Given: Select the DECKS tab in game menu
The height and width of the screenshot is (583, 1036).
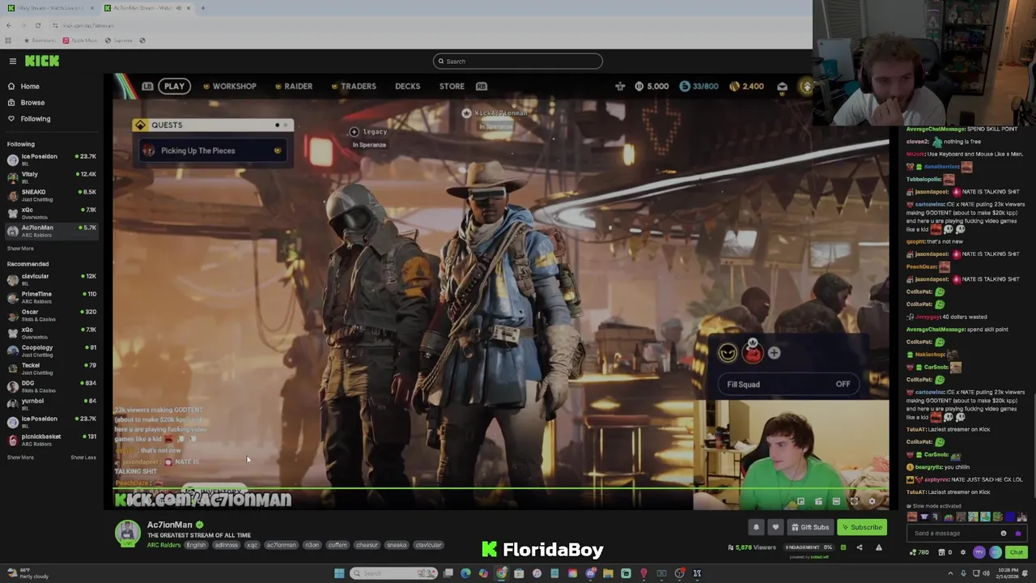Looking at the screenshot, I should (407, 86).
